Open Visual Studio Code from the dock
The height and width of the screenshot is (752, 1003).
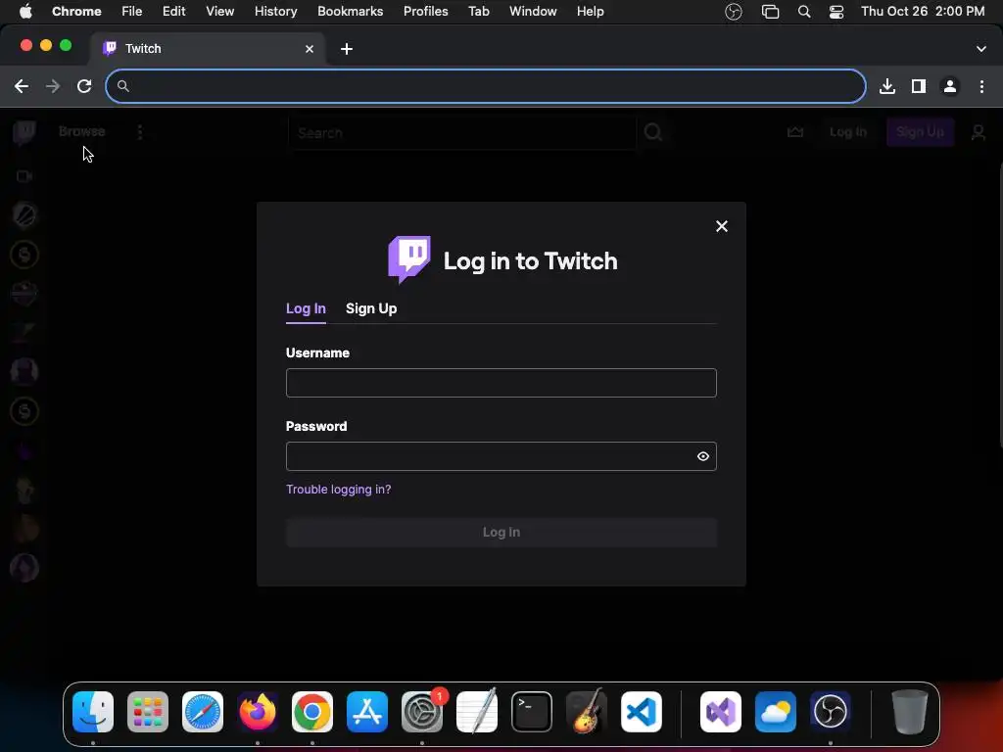point(642,712)
